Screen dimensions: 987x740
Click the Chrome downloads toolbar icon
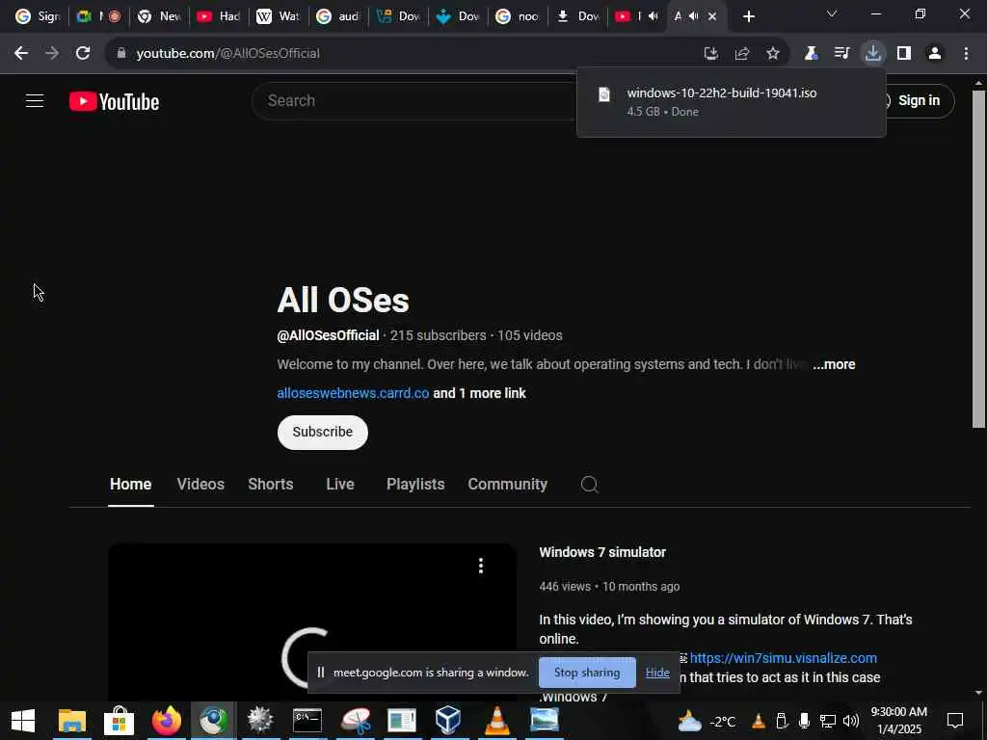click(x=873, y=53)
